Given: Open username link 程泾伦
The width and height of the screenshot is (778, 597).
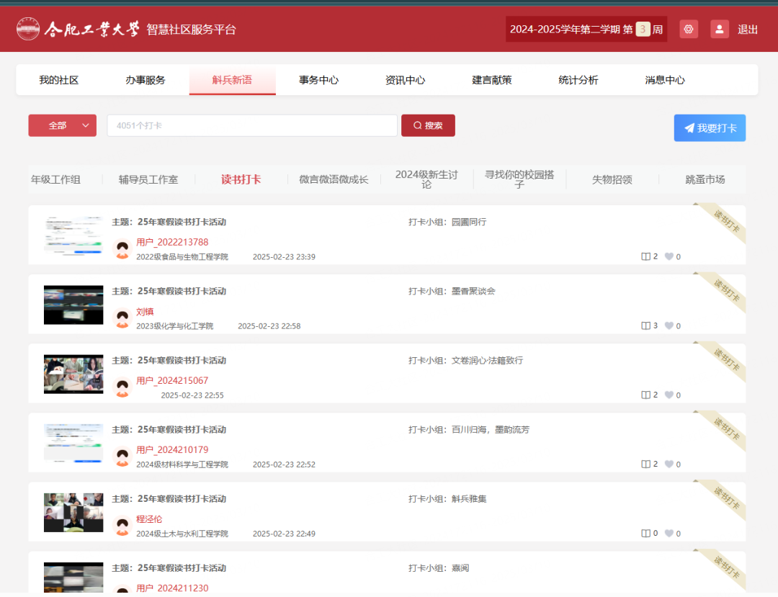Looking at the screenshot, I should click(149, 519).
